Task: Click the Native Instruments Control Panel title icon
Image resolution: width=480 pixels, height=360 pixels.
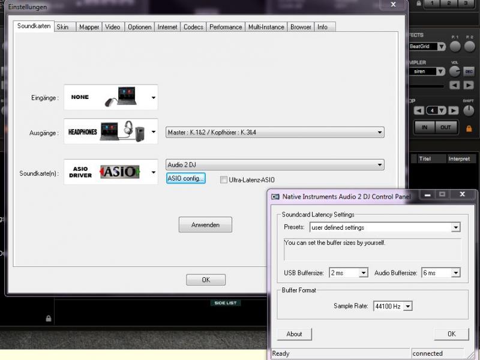Action: pyautogui.click(x=275, y=197)
